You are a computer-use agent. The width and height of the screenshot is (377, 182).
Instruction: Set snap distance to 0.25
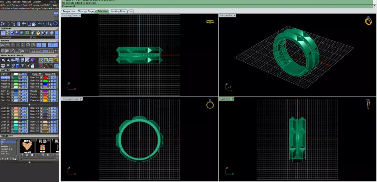(39, 51)
